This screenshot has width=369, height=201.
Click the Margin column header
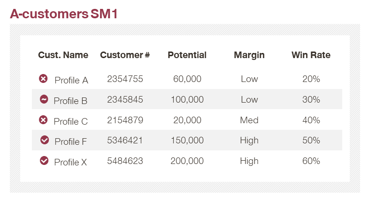point(249,55)
